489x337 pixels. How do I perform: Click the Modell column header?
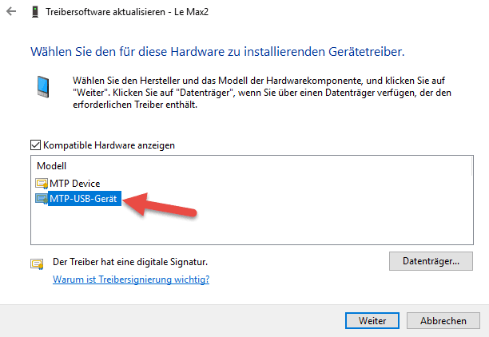(x=52, y=166)
